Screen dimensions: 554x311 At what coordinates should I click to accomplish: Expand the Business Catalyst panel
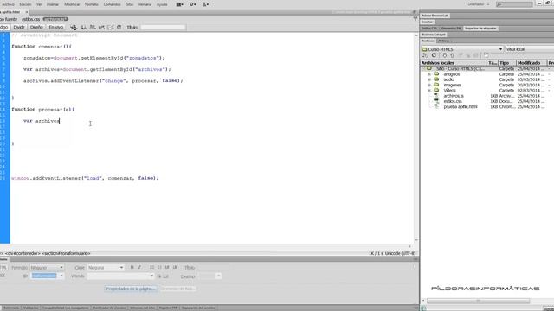click(x=434, y=35)
